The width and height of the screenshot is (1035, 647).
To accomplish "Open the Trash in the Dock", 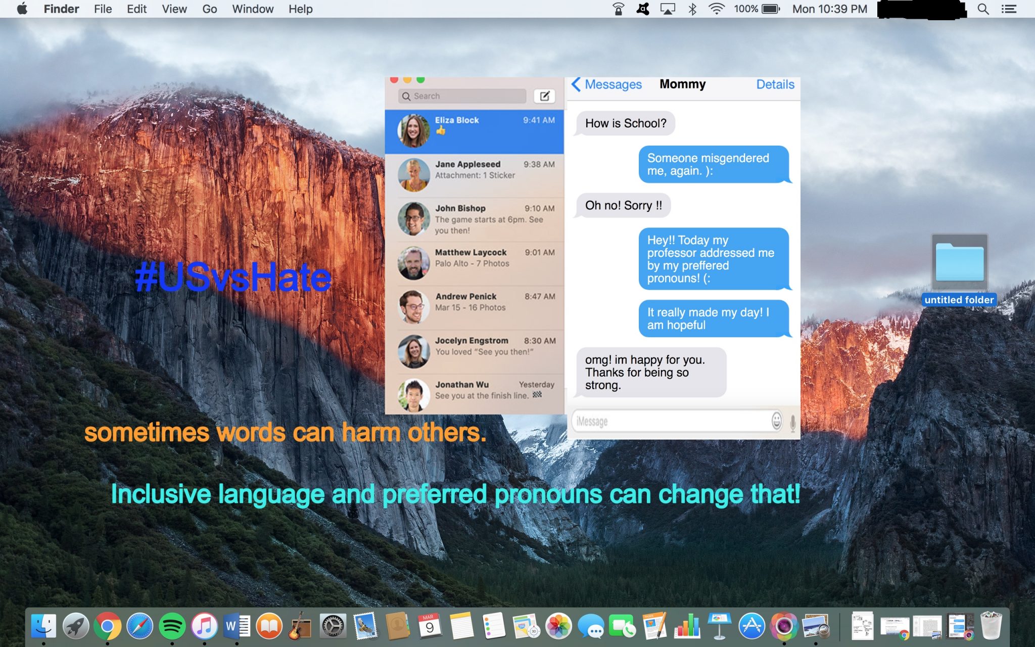I will tap(991, 626).
